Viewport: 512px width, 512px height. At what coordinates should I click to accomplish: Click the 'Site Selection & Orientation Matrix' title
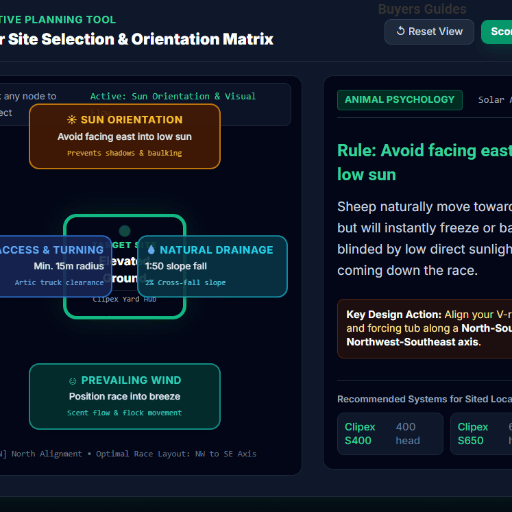tap(141, 39)
